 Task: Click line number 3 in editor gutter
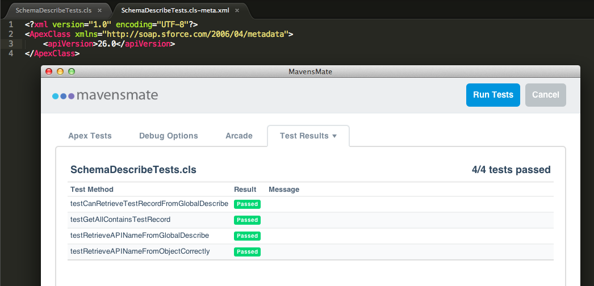point(11,44)
